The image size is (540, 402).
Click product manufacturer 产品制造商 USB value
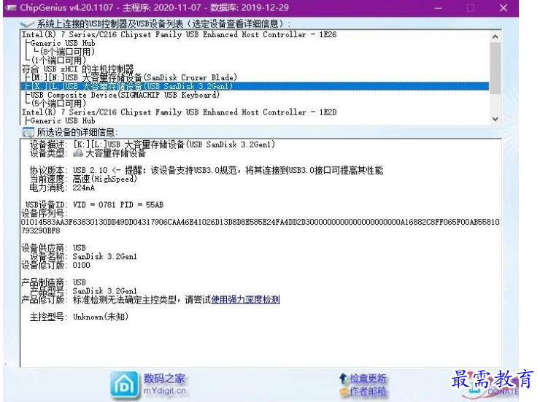pos(80,282)
